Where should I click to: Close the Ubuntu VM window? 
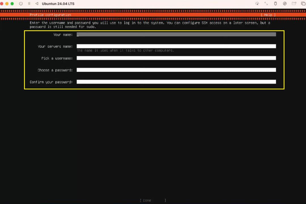[2, 3]
